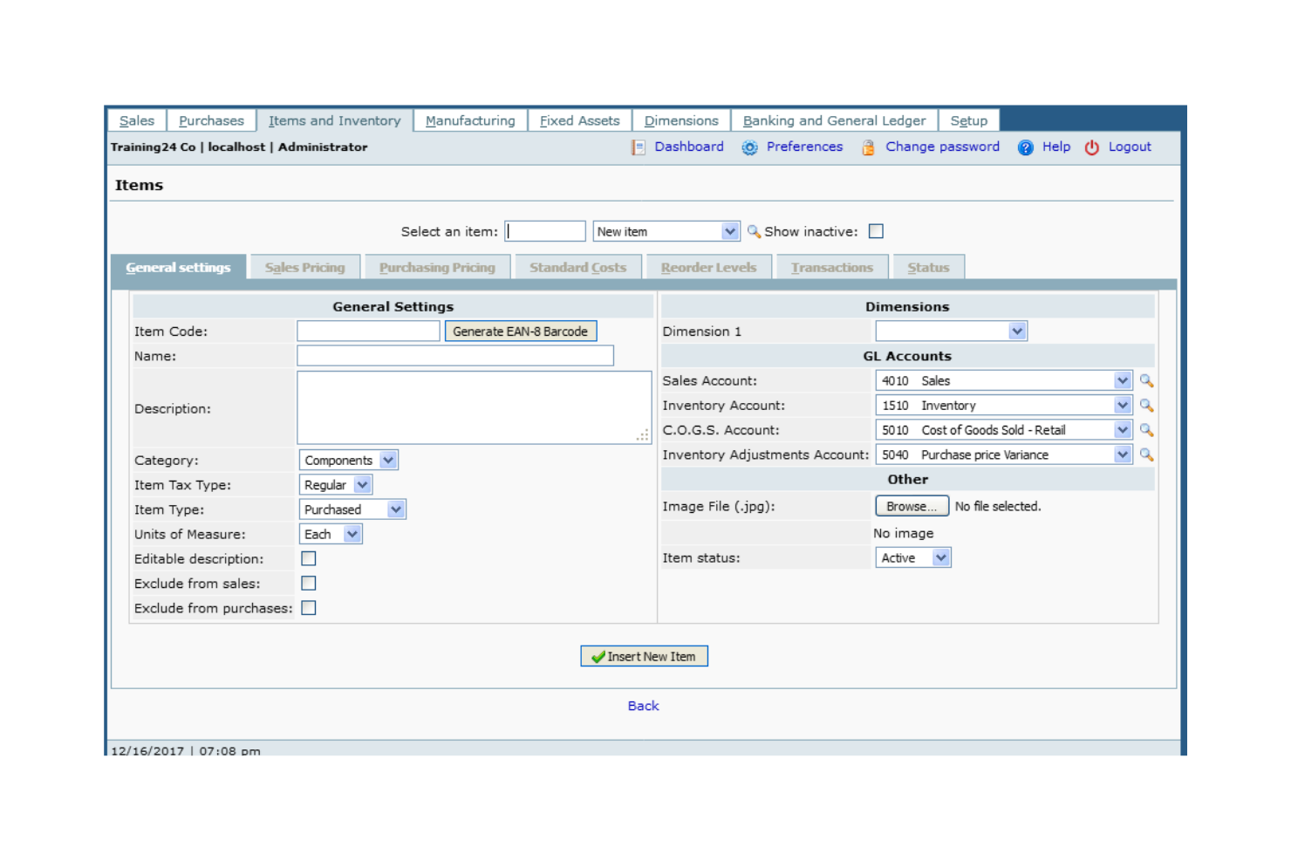Open the Item Tax Type dropdown

[x=336, y=484]
